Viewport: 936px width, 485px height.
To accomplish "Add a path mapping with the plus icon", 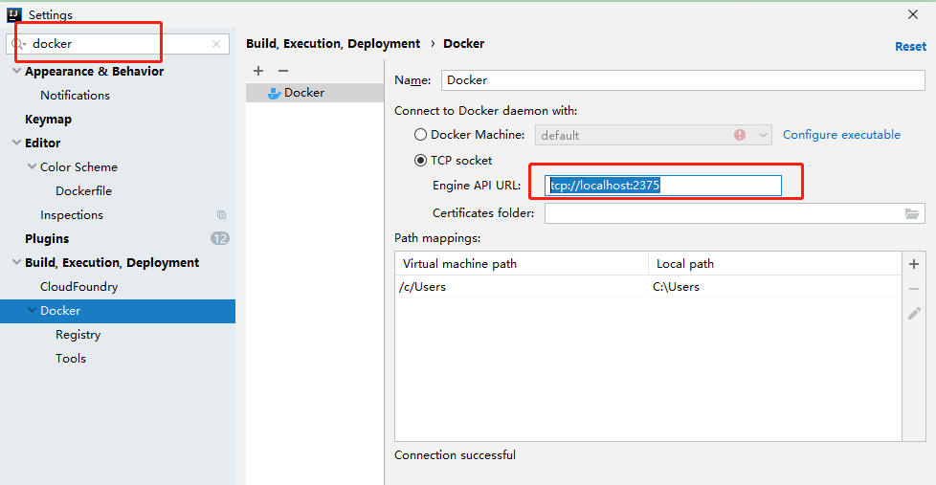I will point(914,264).
